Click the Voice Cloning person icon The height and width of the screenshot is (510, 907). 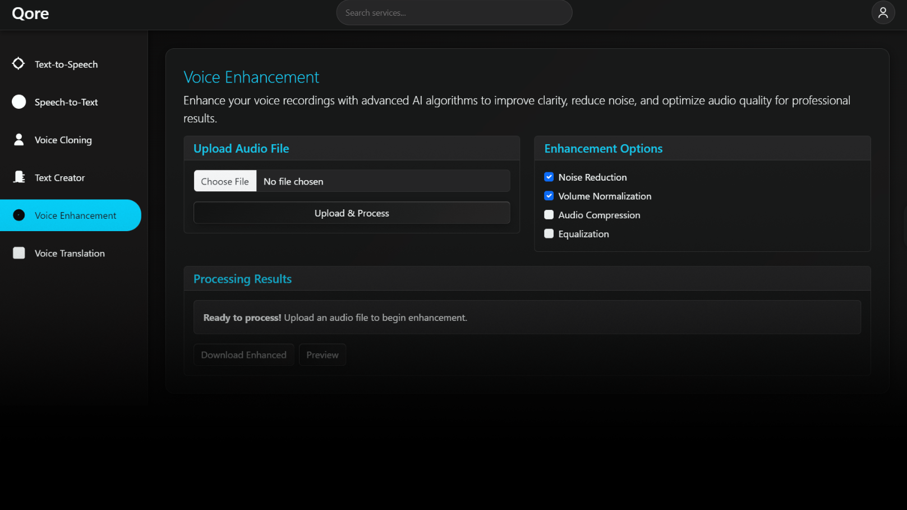click(x=19, y=140)
